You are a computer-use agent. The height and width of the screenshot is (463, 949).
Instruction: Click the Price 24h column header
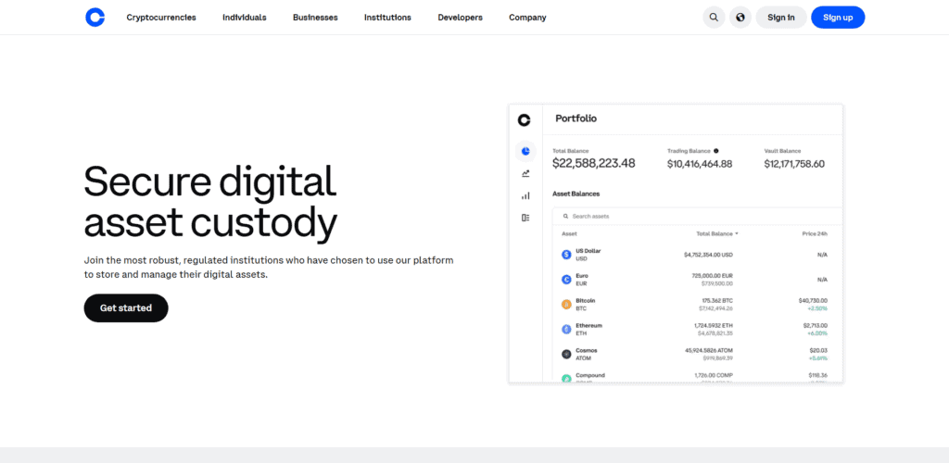coord(815,233)
